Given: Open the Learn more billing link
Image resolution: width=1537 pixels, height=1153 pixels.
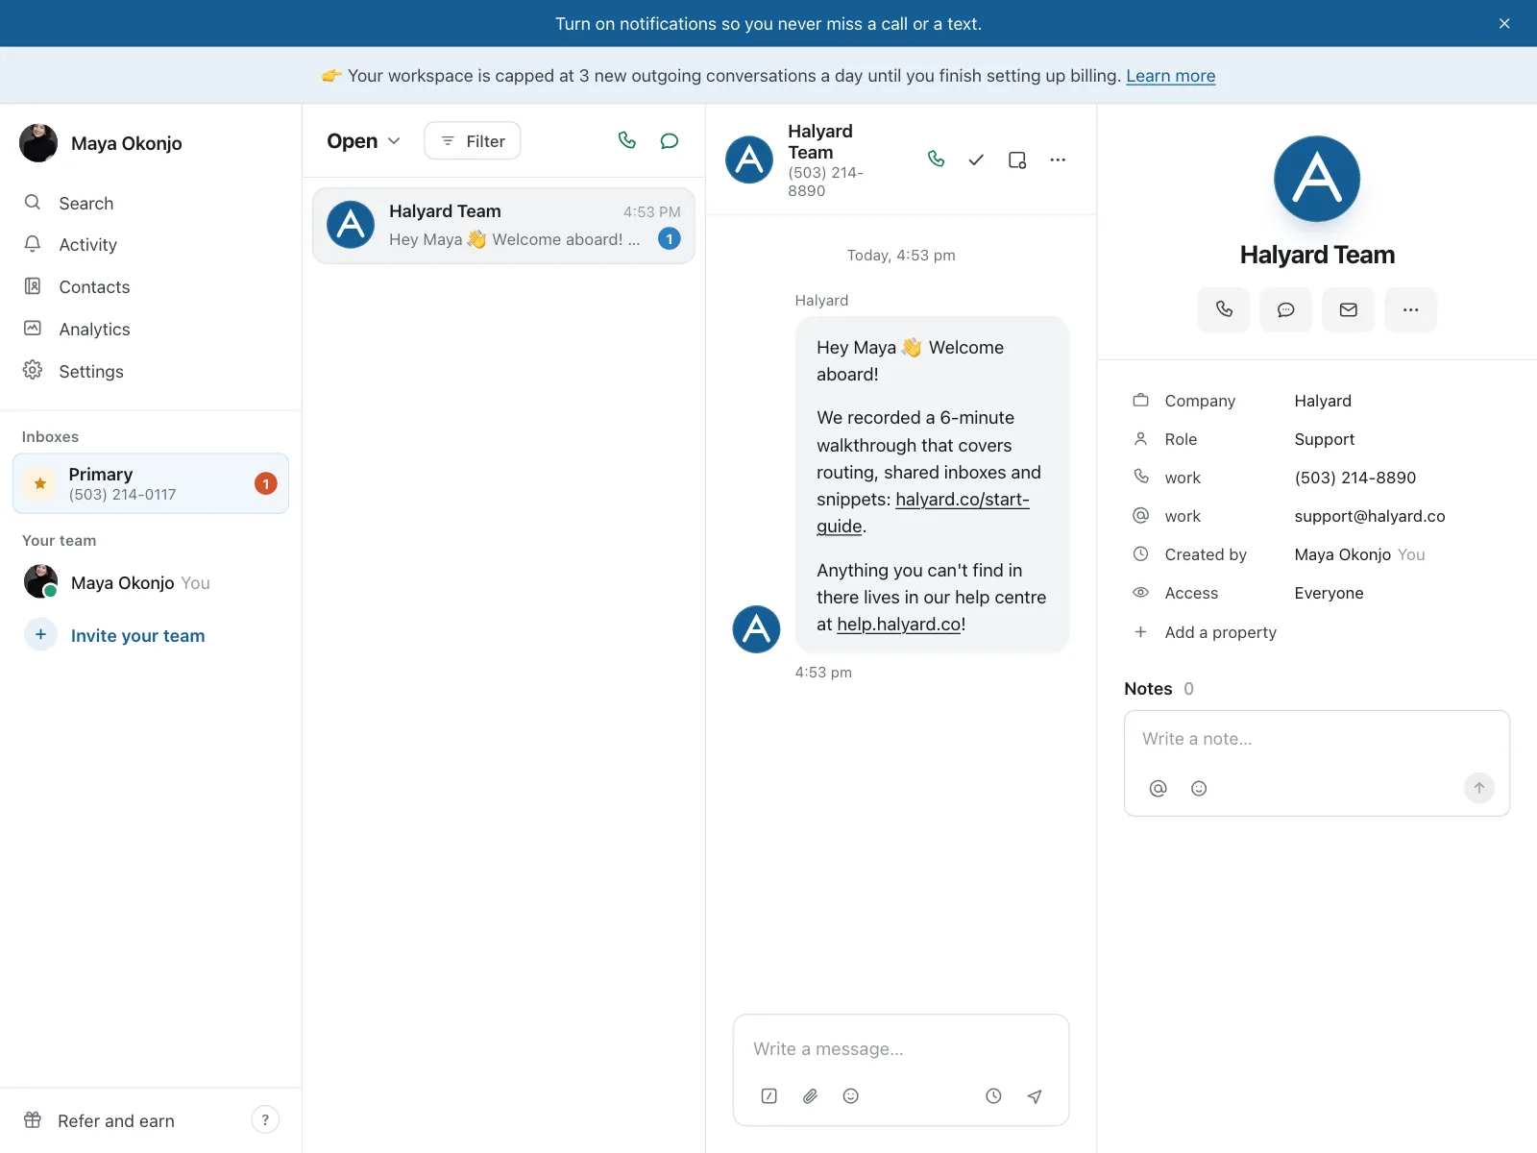Looking at the screenshot, I should tap(1170, 76).
